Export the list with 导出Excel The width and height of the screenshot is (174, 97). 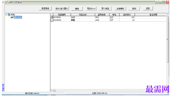(x=91, y=8)
